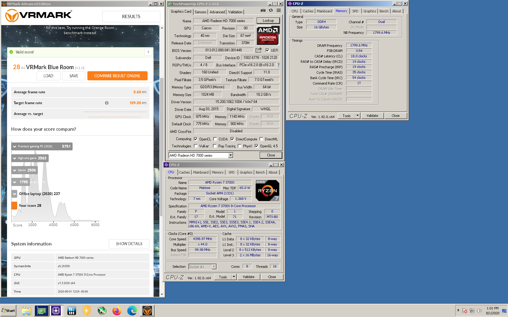Image resolution: width=508 pixels, height=317 pixels.
Task: Click the valid score help question button
Action: 148,52
